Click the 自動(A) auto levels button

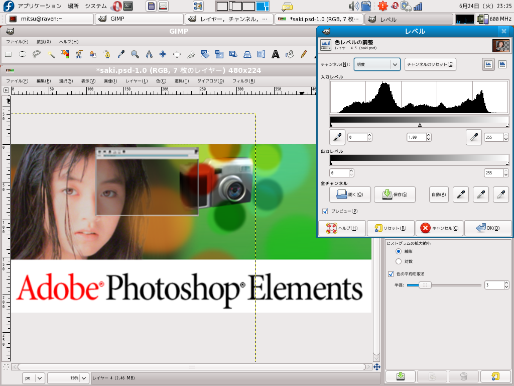[x=439, y=195]
